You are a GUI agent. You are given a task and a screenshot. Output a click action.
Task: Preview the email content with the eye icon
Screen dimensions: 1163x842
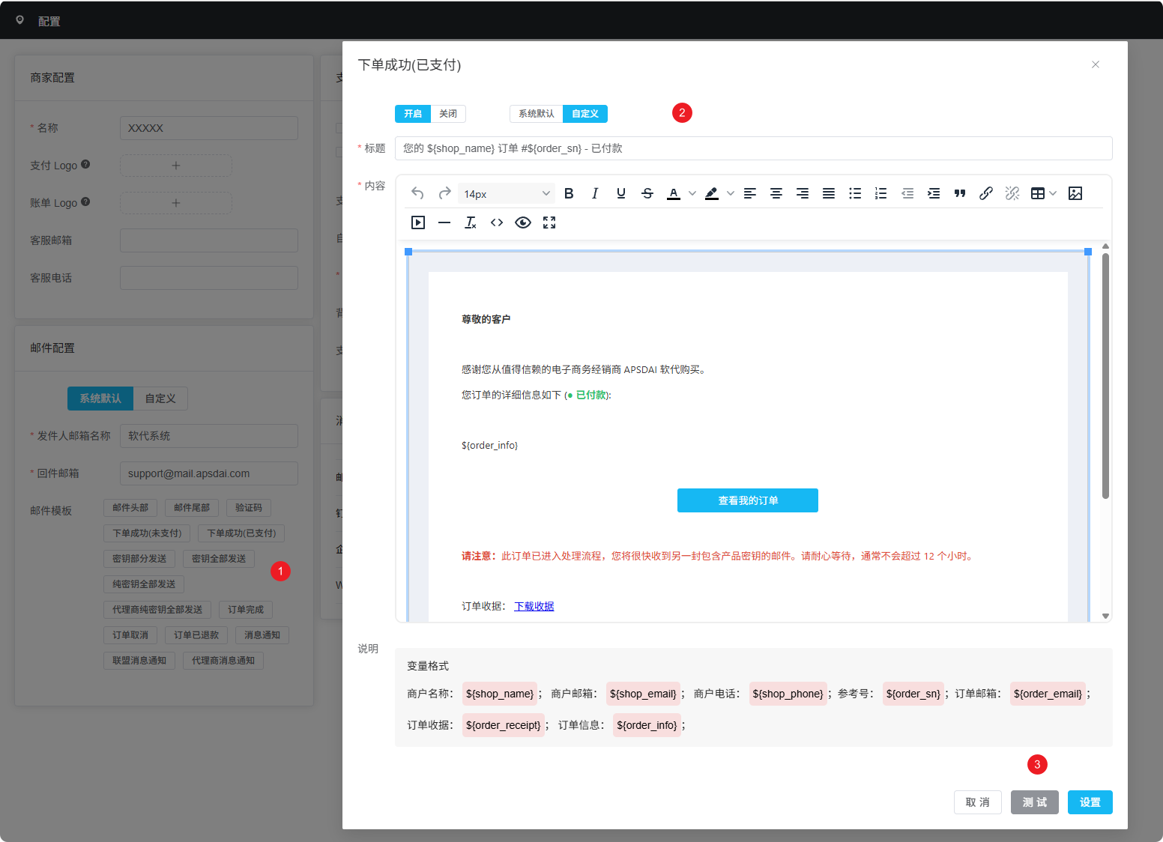point(522,222)
